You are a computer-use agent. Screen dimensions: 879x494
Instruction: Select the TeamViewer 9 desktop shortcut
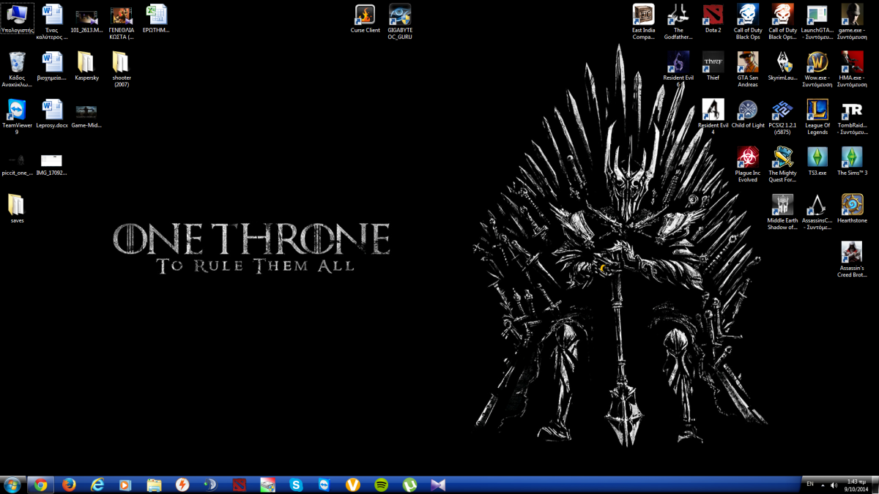17,117
